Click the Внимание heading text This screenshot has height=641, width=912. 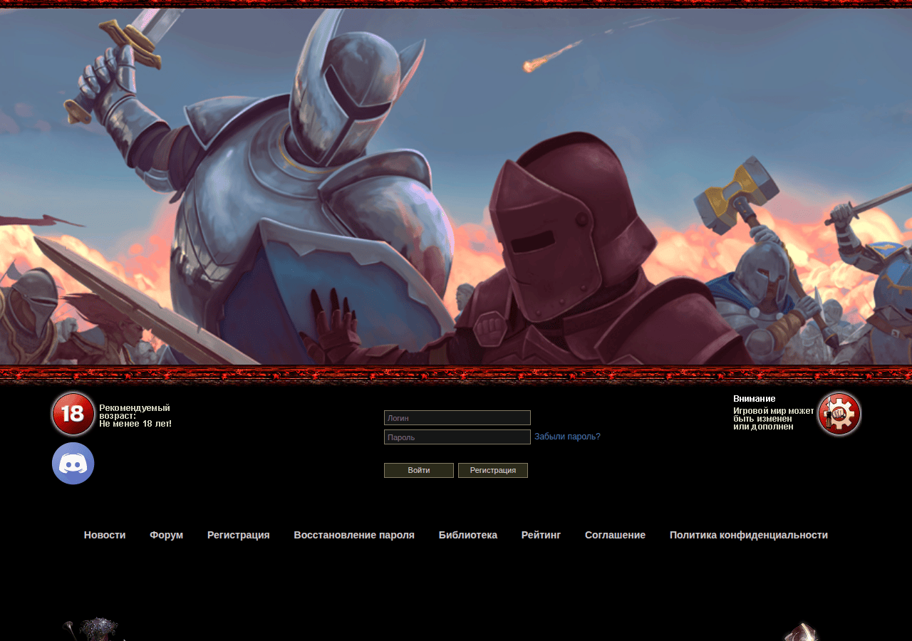click(755, 399)
